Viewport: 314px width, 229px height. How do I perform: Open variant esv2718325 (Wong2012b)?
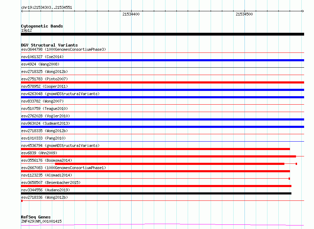coord(44,72)
